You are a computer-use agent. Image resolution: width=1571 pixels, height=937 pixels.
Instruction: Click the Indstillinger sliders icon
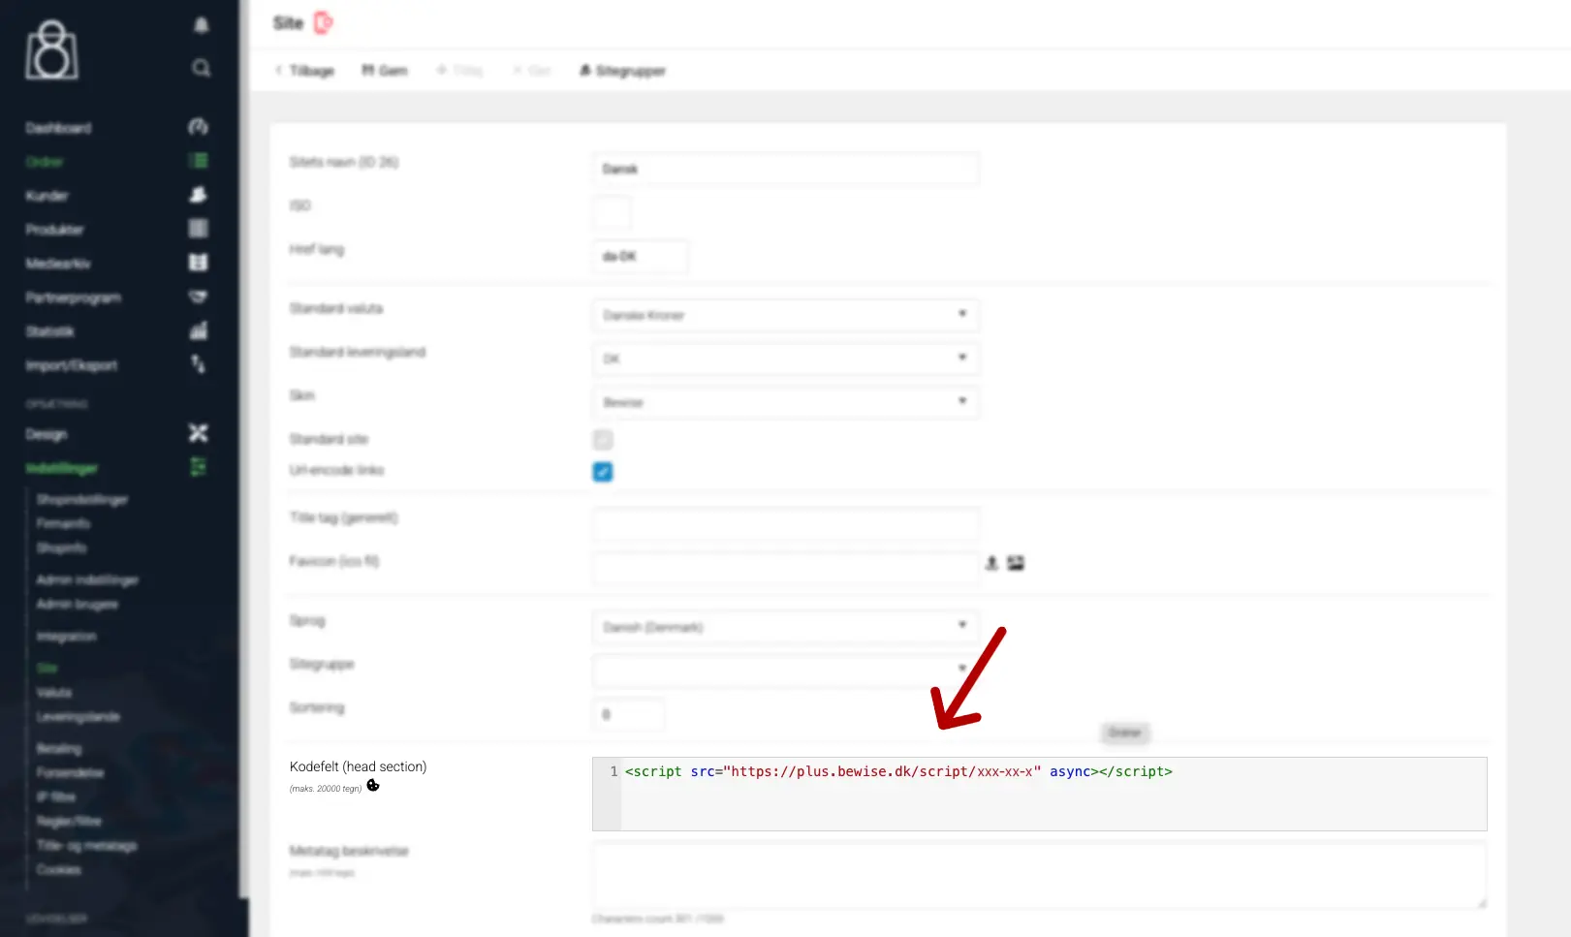coord(199,467)
